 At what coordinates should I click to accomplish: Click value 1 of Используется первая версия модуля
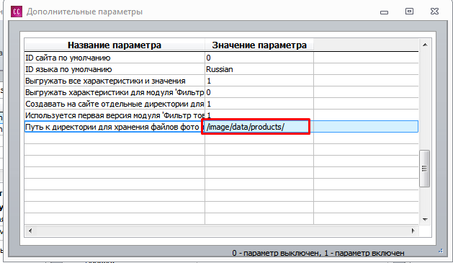[259, 115]
